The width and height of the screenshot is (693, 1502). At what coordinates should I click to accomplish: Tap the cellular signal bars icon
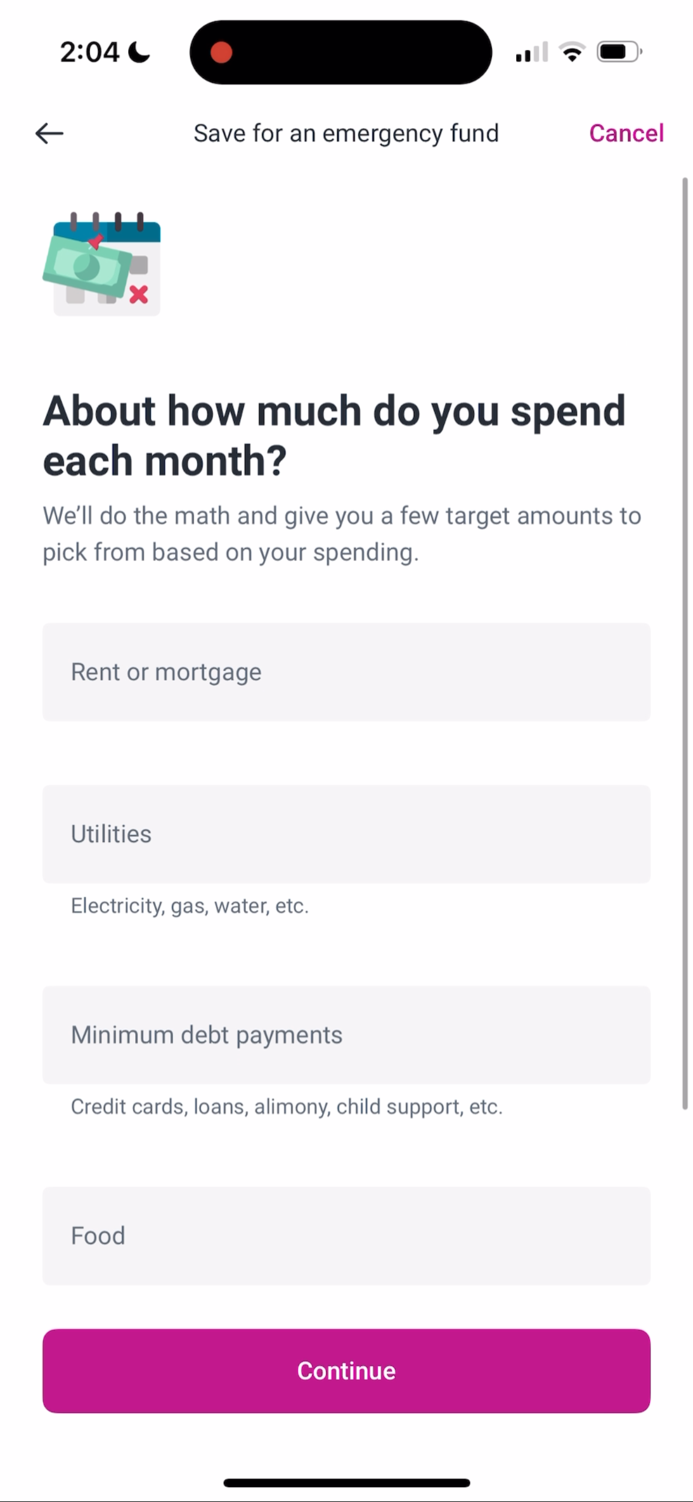point(531,52)
